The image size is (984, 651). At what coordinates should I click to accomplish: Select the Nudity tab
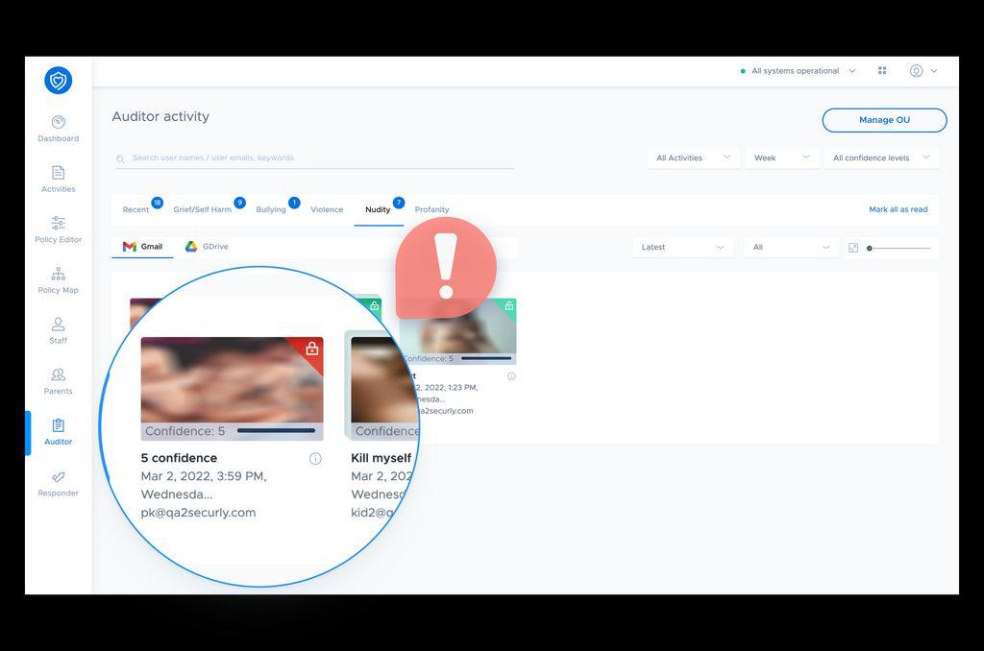[378, 209]
